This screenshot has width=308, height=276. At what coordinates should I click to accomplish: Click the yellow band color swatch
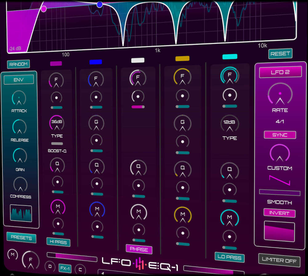click(182, 59)
